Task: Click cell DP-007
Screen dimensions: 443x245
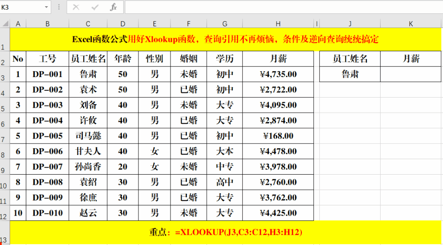Action: point(48,167)
